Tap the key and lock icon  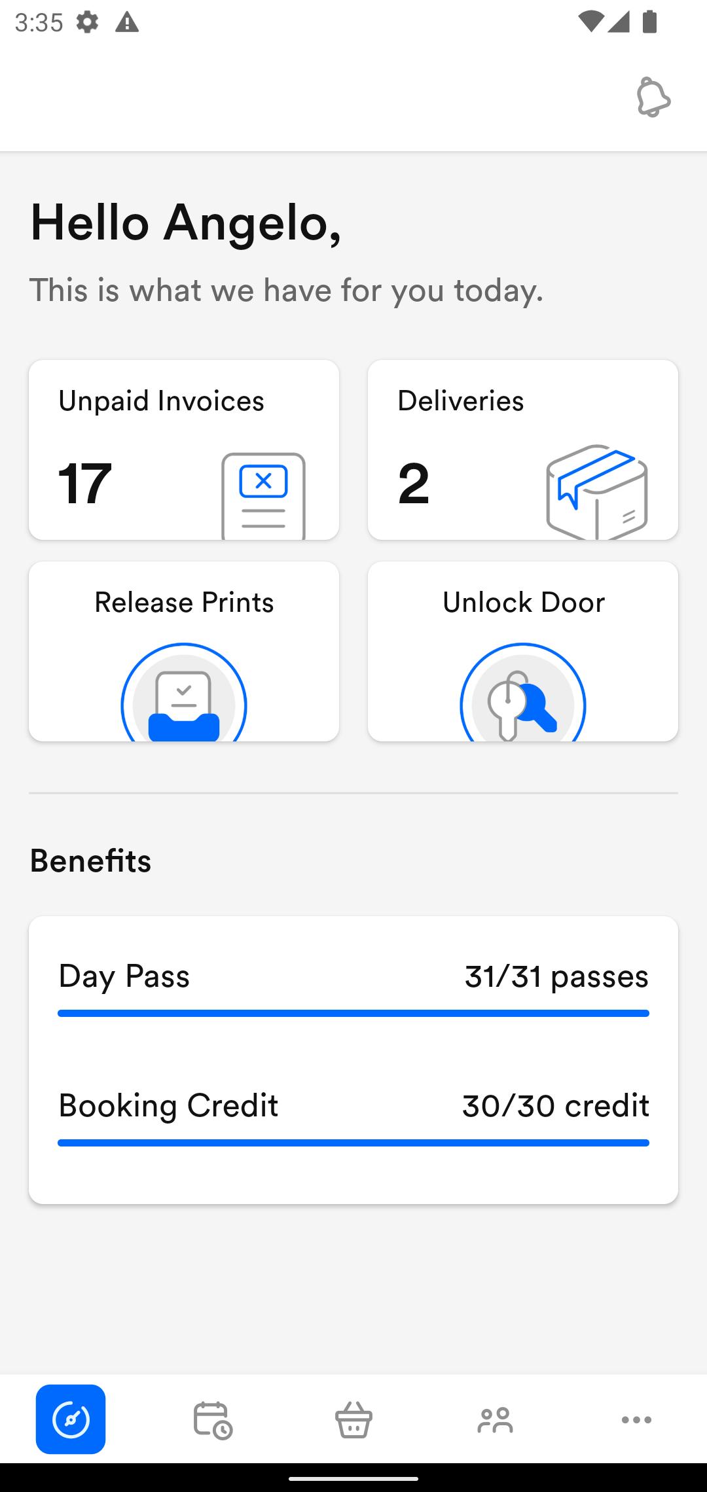click(x=523, y=692)
